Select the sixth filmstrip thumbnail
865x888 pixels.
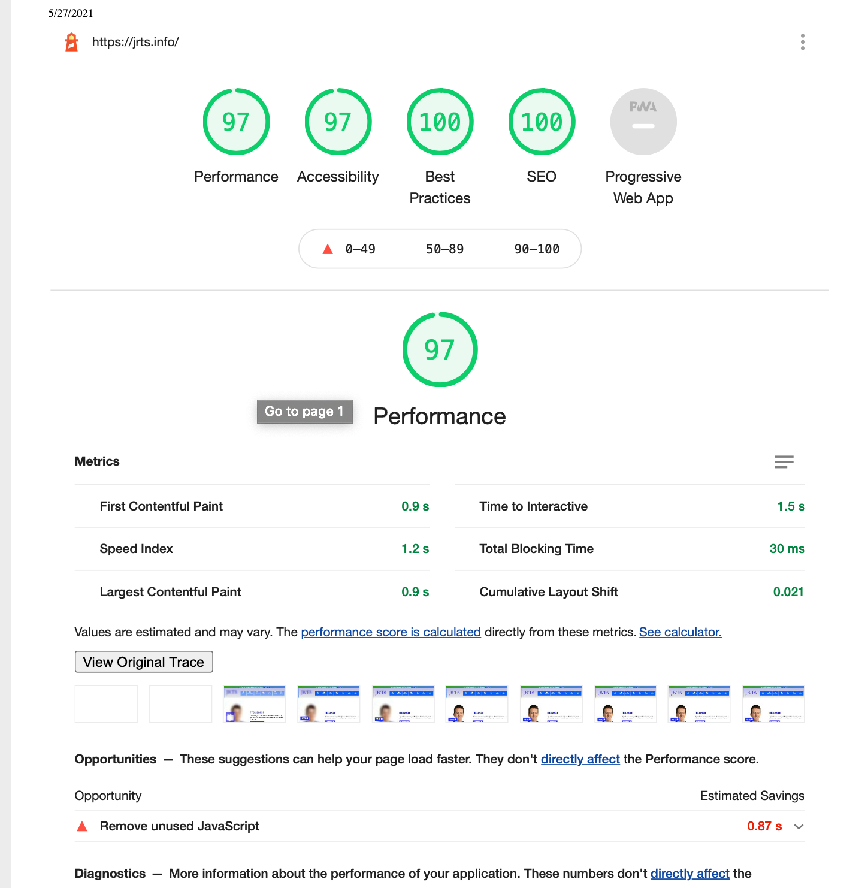[x=477, y=704]
